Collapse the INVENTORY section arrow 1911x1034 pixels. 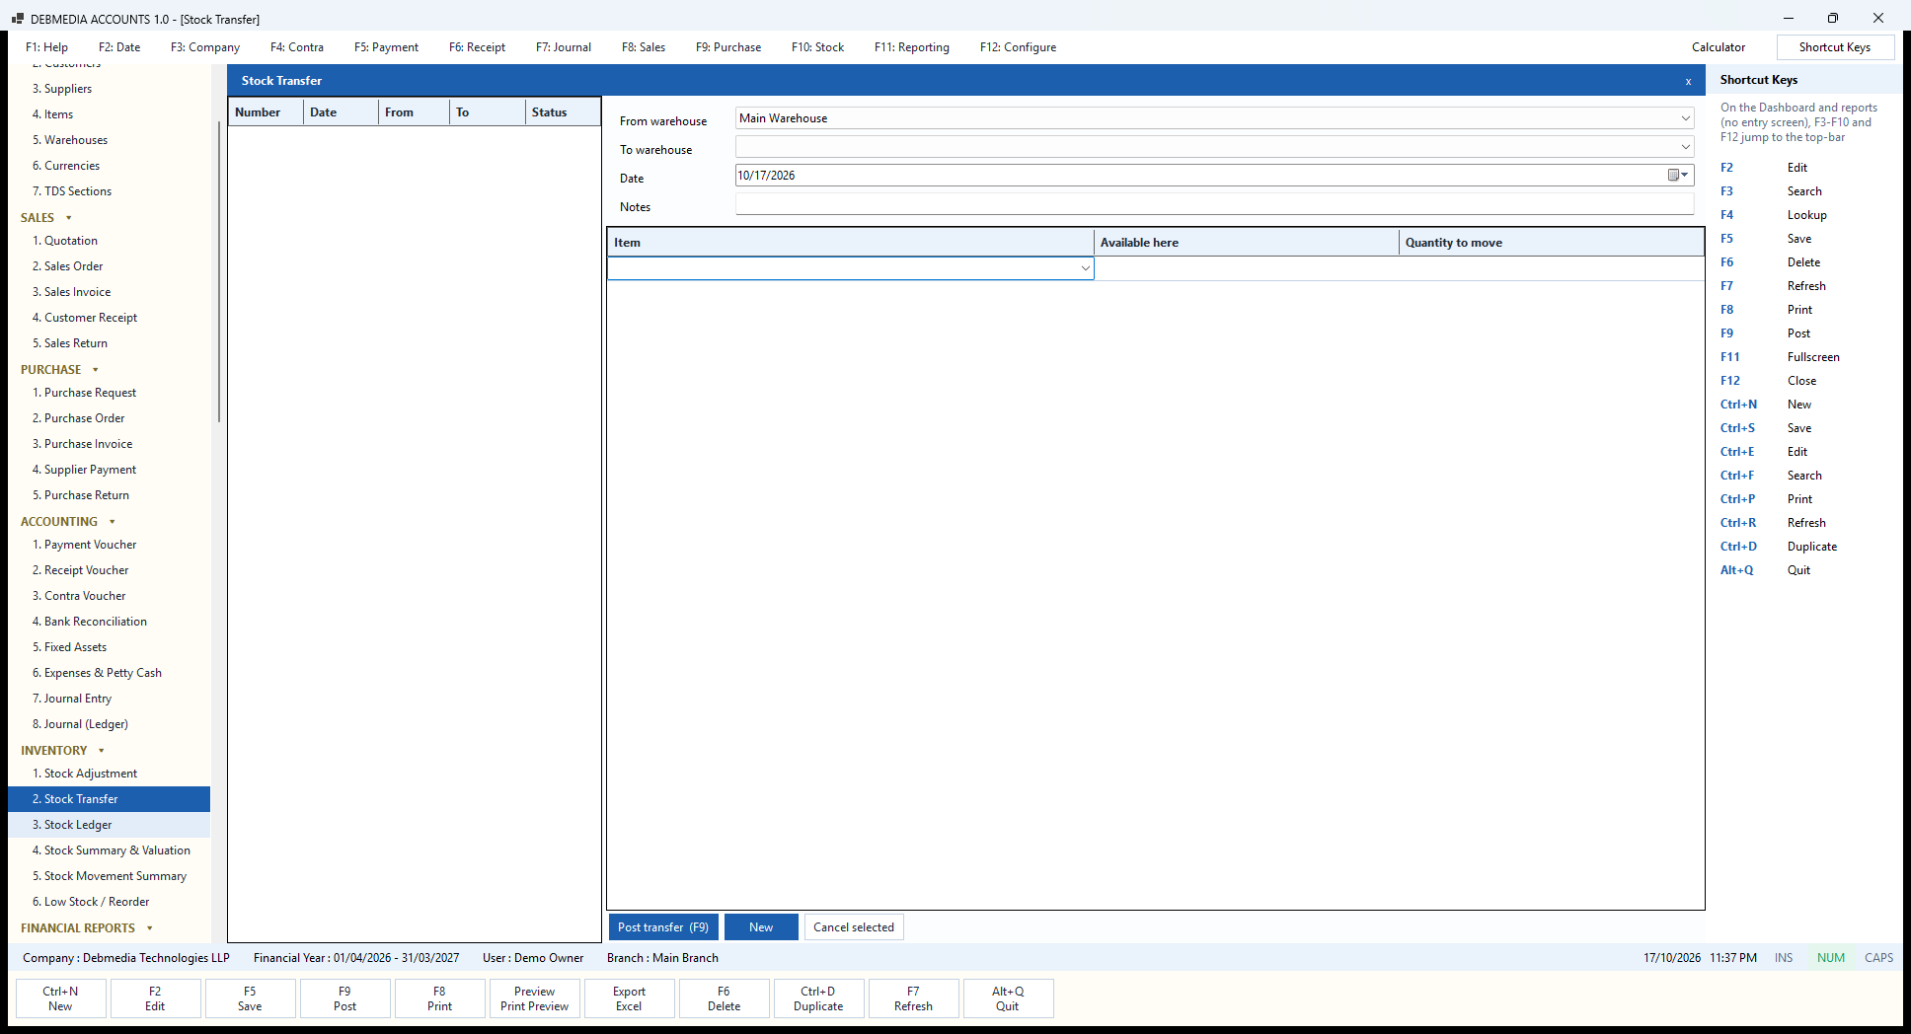101,751
